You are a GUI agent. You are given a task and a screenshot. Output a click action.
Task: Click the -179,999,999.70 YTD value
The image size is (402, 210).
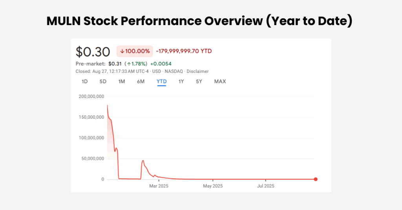pos(184,51)
